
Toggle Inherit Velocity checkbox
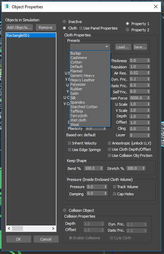click(70, 143)
